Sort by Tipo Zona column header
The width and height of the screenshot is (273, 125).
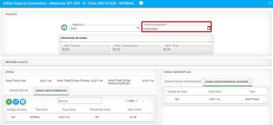click(41, 110)
